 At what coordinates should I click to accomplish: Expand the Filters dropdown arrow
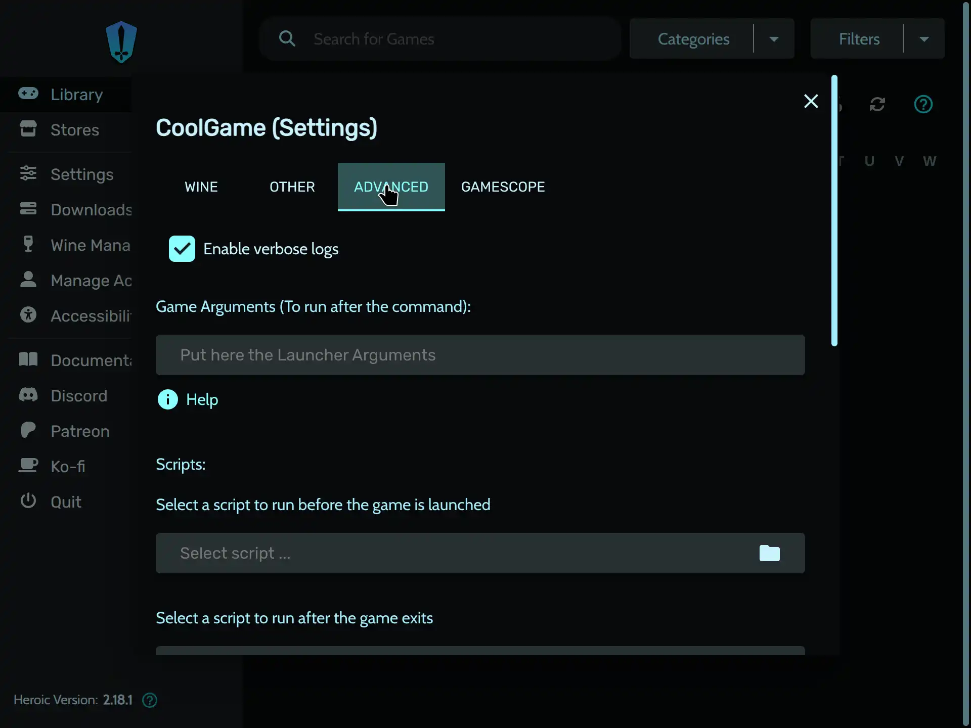924,39
